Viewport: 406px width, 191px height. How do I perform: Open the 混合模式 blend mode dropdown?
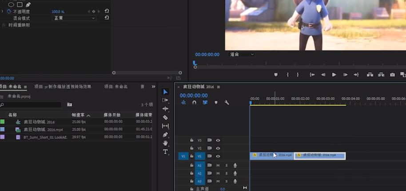(x=75, y=18)
